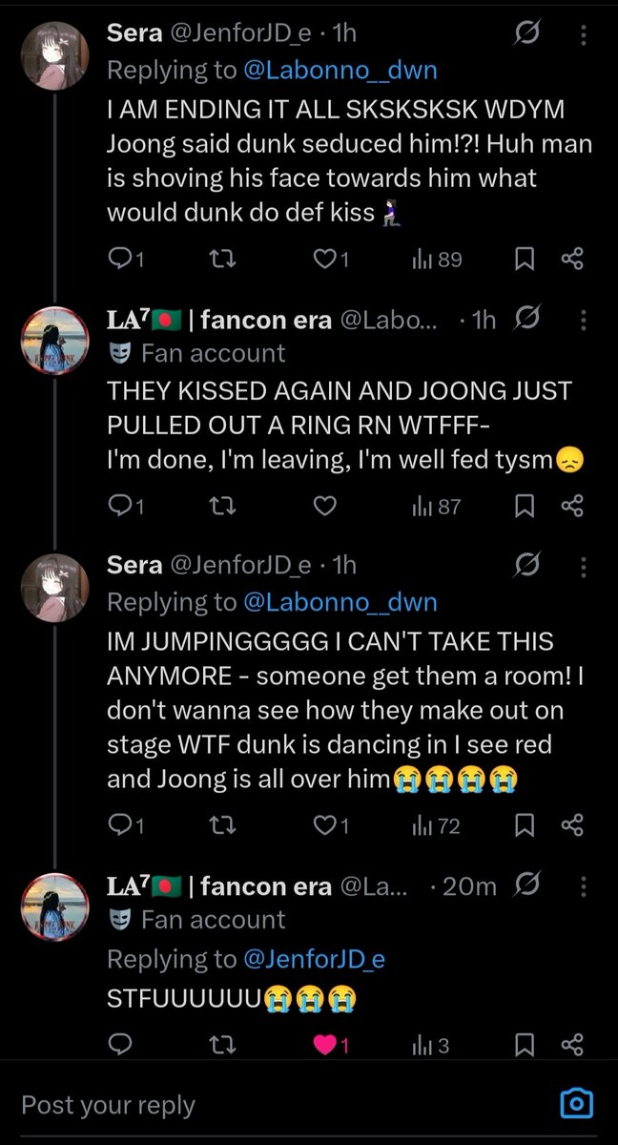Viewport: 618px width, 1145px height.
Task: Open @JenforJD_e mention link
Action: [314, 959]
